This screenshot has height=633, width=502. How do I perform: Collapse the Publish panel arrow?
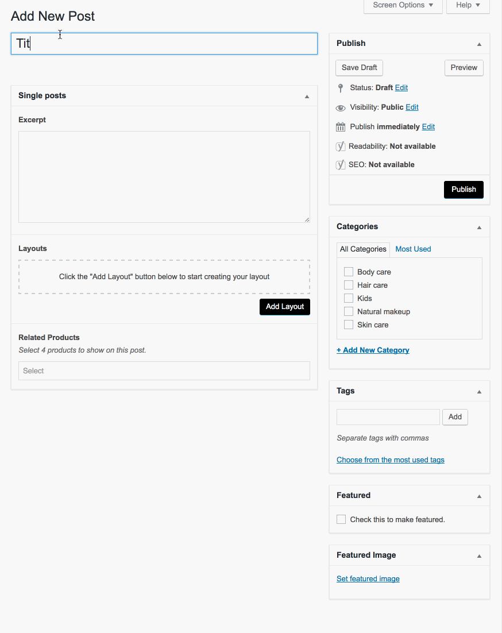tap(479, 44)
